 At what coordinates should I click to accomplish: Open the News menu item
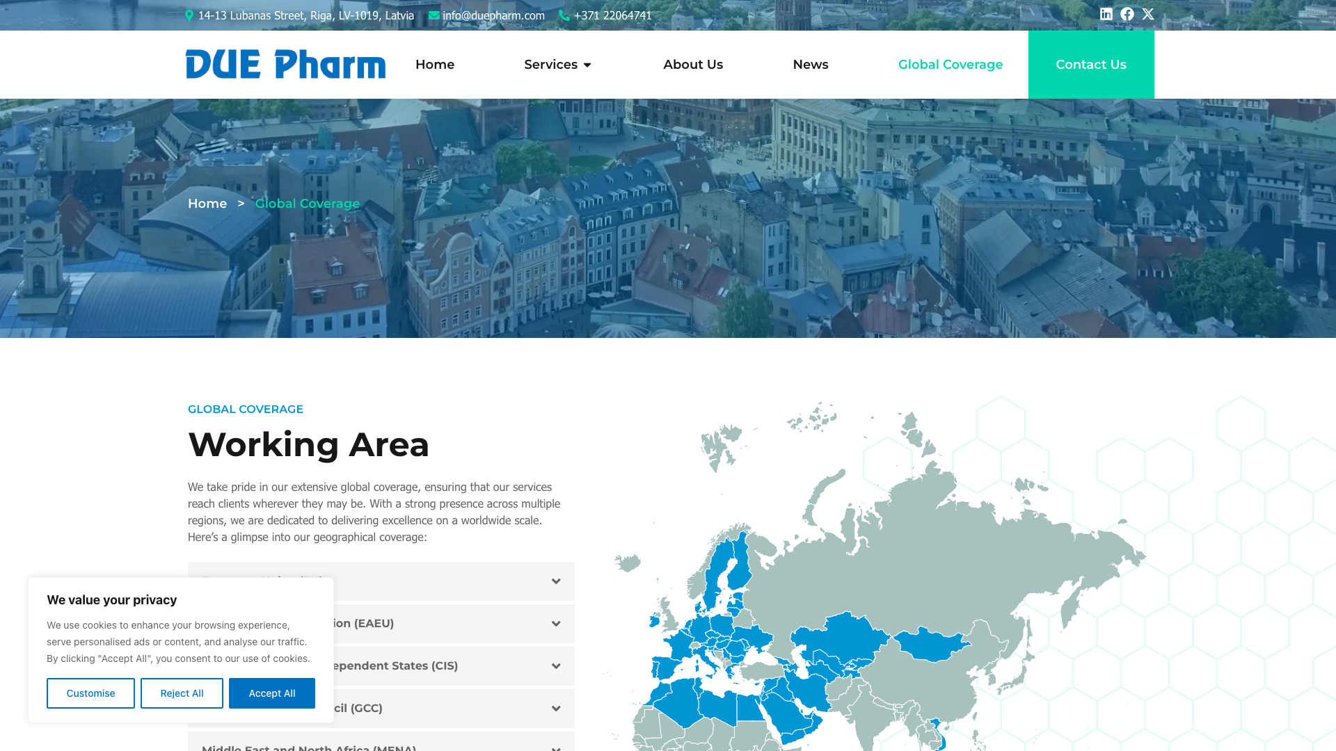811,65
